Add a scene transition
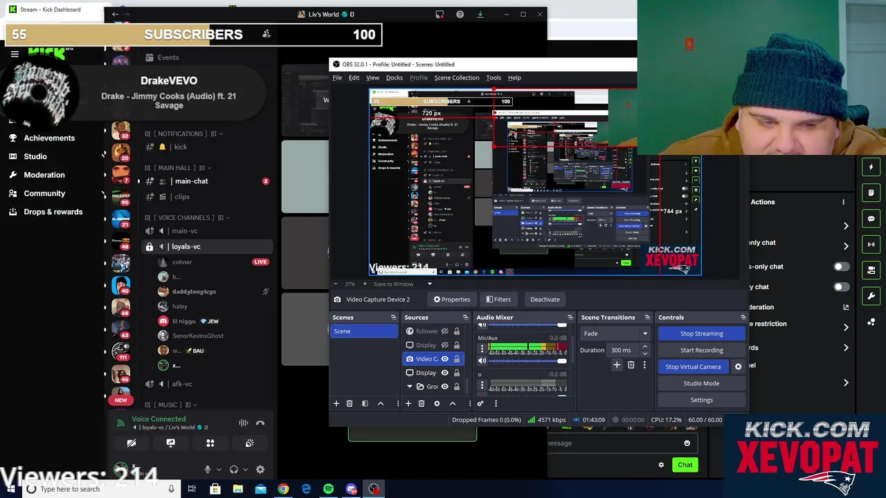This screenshot has height=498, width=886. 617,365
